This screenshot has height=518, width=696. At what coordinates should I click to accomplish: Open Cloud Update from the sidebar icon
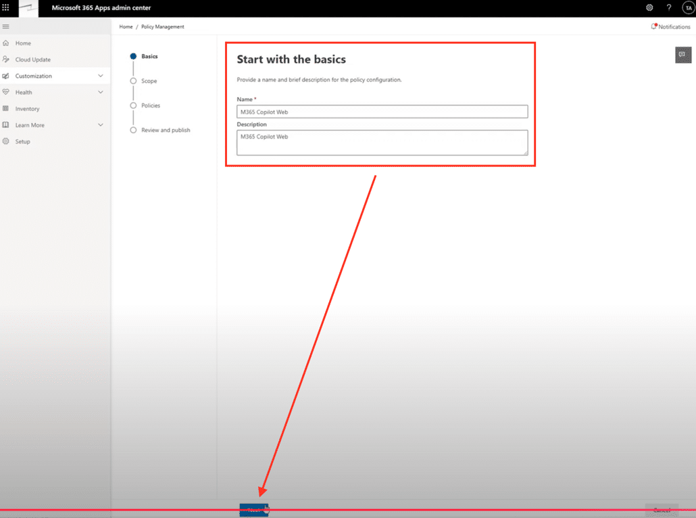pos(6,60)
